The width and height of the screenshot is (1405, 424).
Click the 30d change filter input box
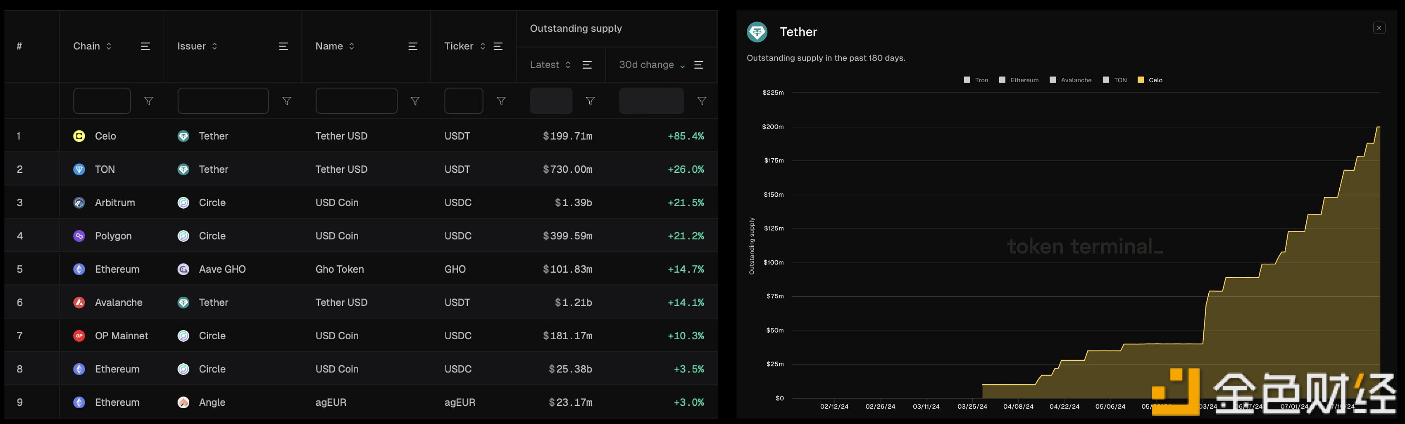pos(651,101)
